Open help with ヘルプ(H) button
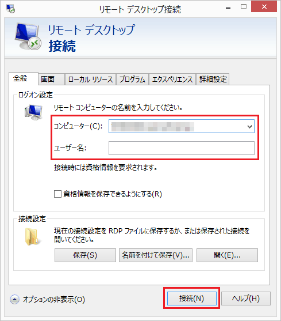Image resolution: width=281 pixels, height=321 pixels. (x=246, y=299)
